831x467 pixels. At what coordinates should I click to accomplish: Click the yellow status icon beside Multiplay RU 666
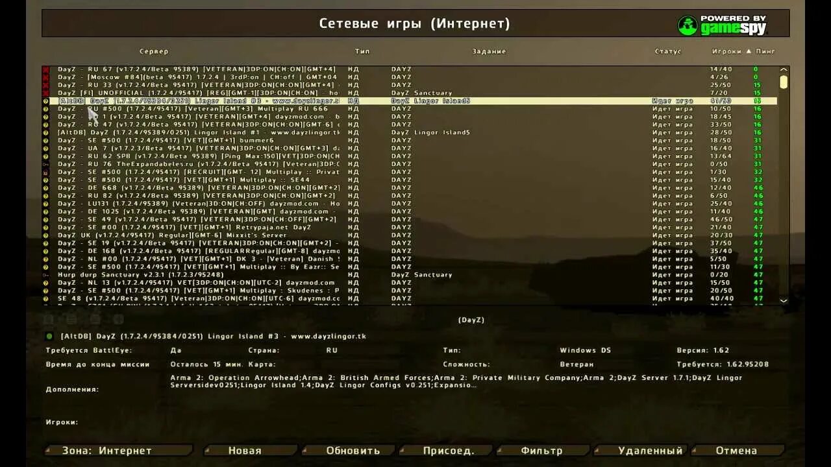[46, 109]
